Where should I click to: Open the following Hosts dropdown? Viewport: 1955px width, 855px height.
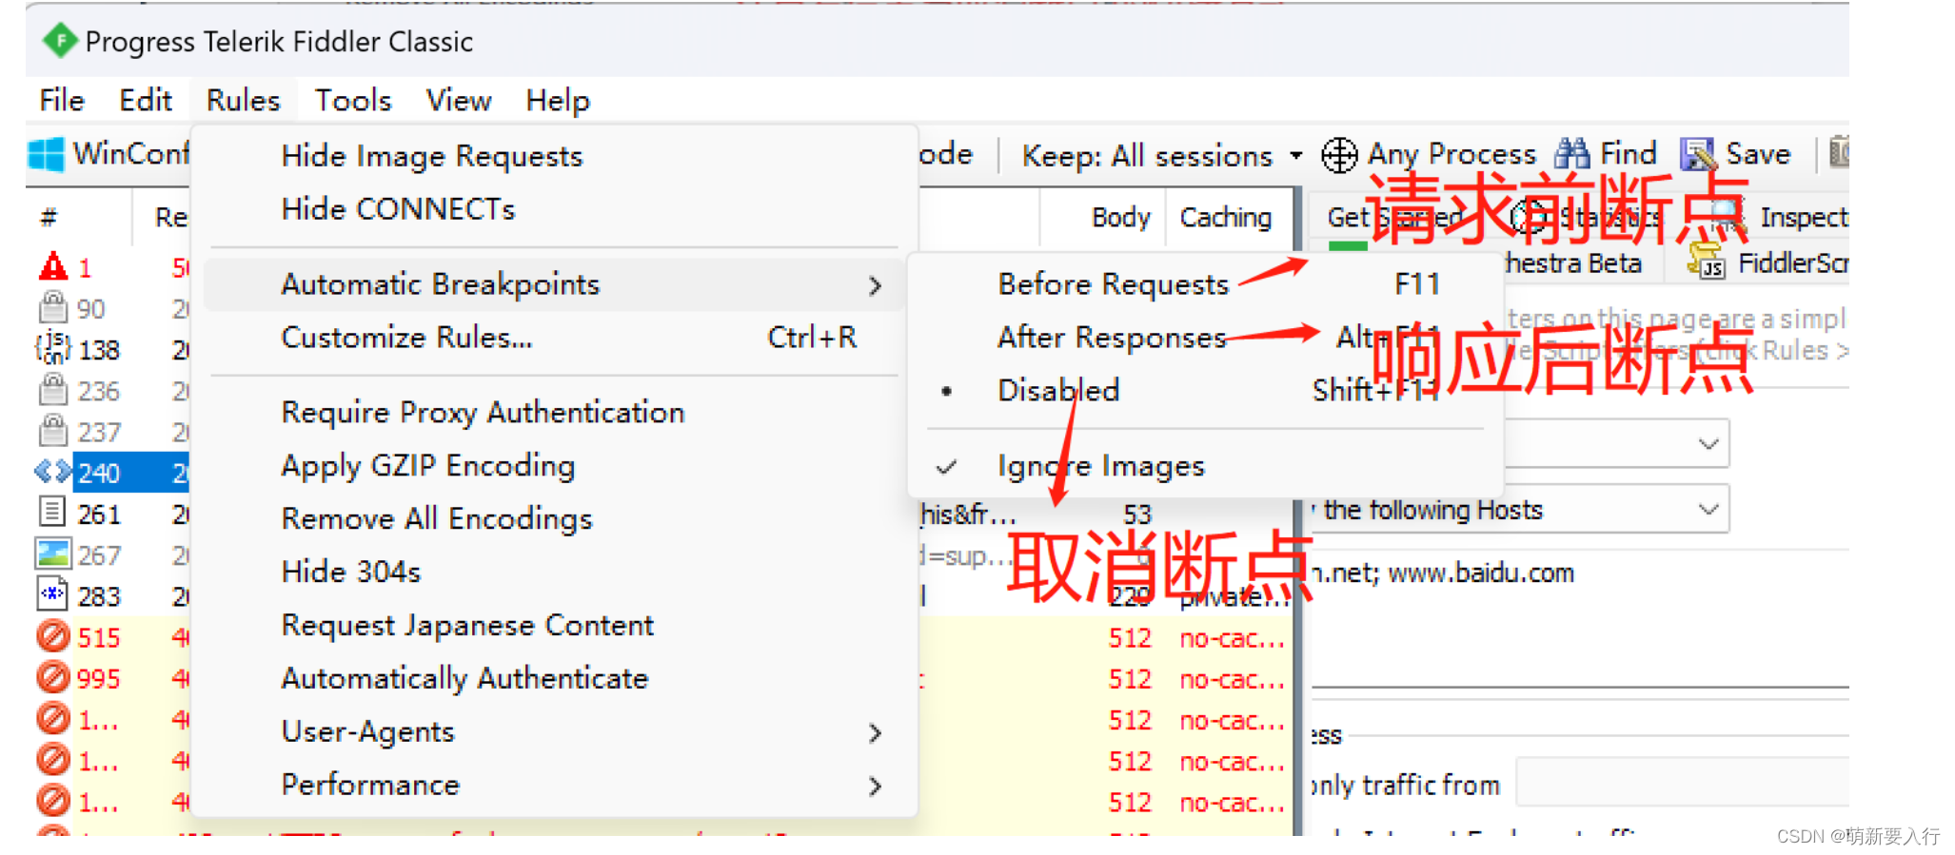1708,510
